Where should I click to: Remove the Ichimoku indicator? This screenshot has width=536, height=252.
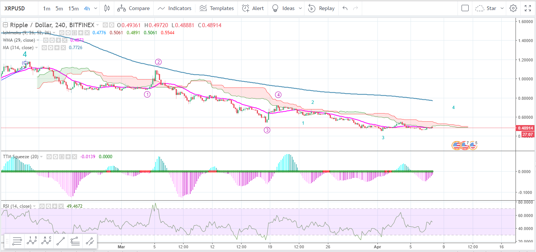tap(87, 33)
